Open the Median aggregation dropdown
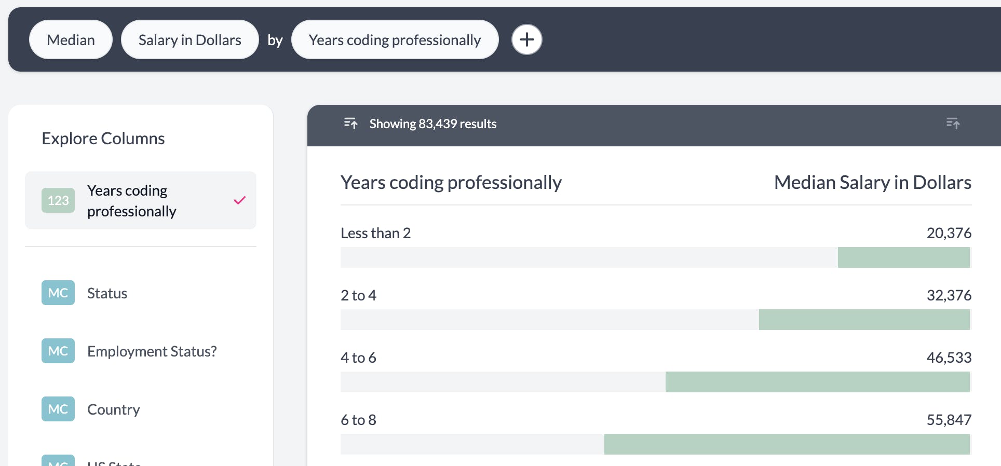Image resolution: width=1001 pixels, height=466 pixels. coord(71,40)
